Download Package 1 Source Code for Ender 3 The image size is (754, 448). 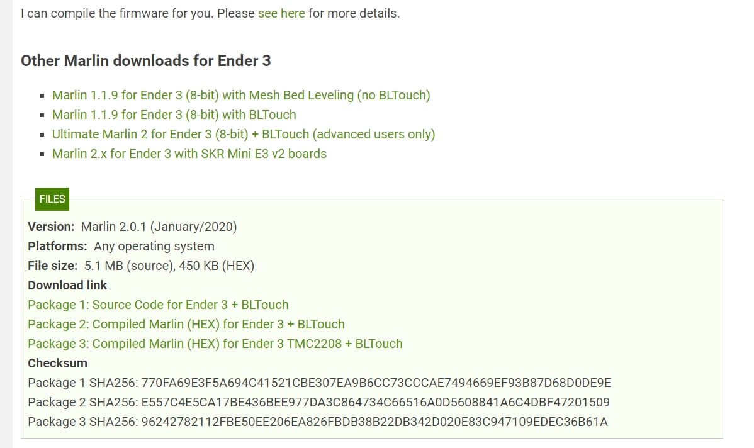[158, 305]
